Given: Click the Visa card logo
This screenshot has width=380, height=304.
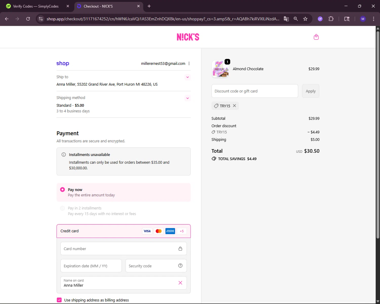Looking at the screenshot, I should pos(147,231).
